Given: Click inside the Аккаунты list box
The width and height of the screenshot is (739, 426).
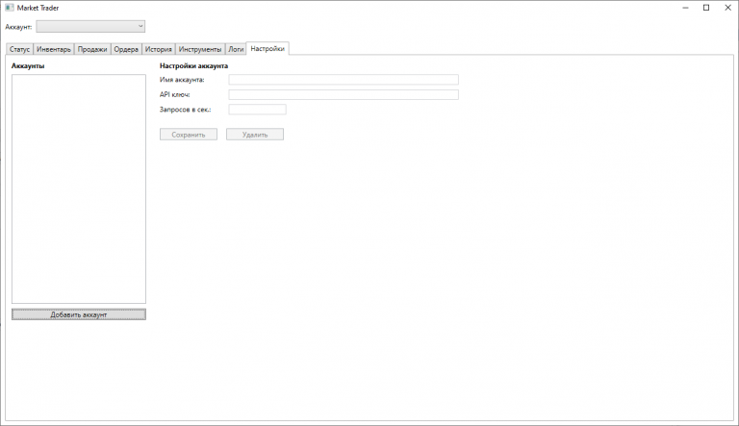Looking at the screenshot, I should point(79,189).
